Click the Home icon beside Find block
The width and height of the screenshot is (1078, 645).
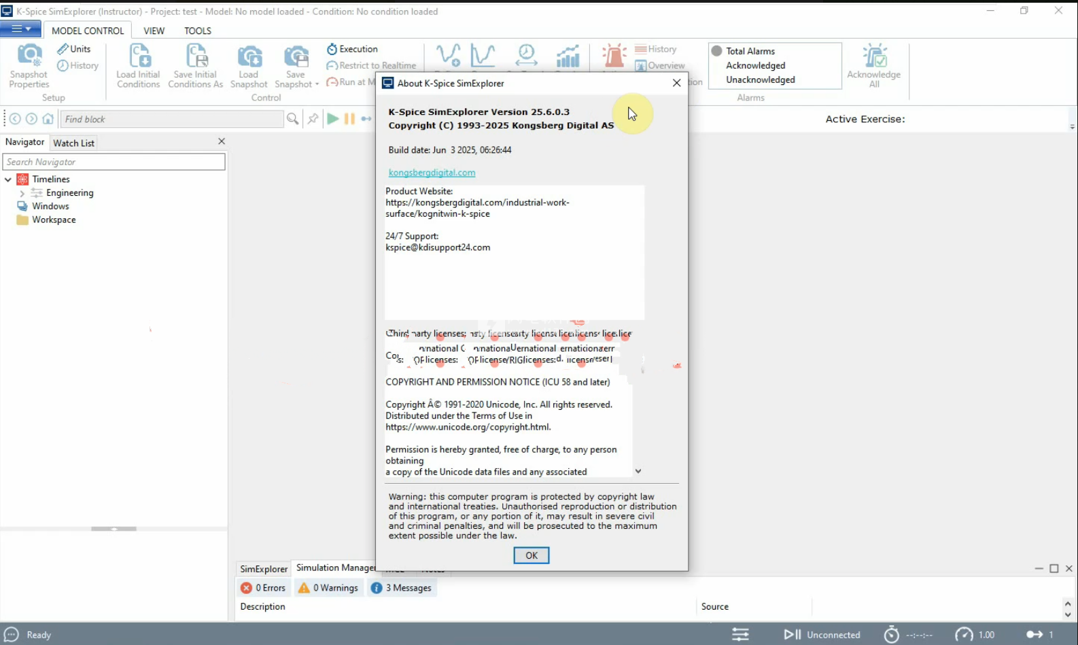(48, 119)
